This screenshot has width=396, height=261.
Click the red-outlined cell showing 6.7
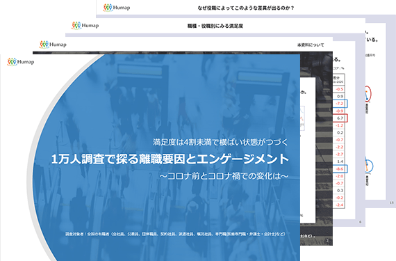(340, 118)
